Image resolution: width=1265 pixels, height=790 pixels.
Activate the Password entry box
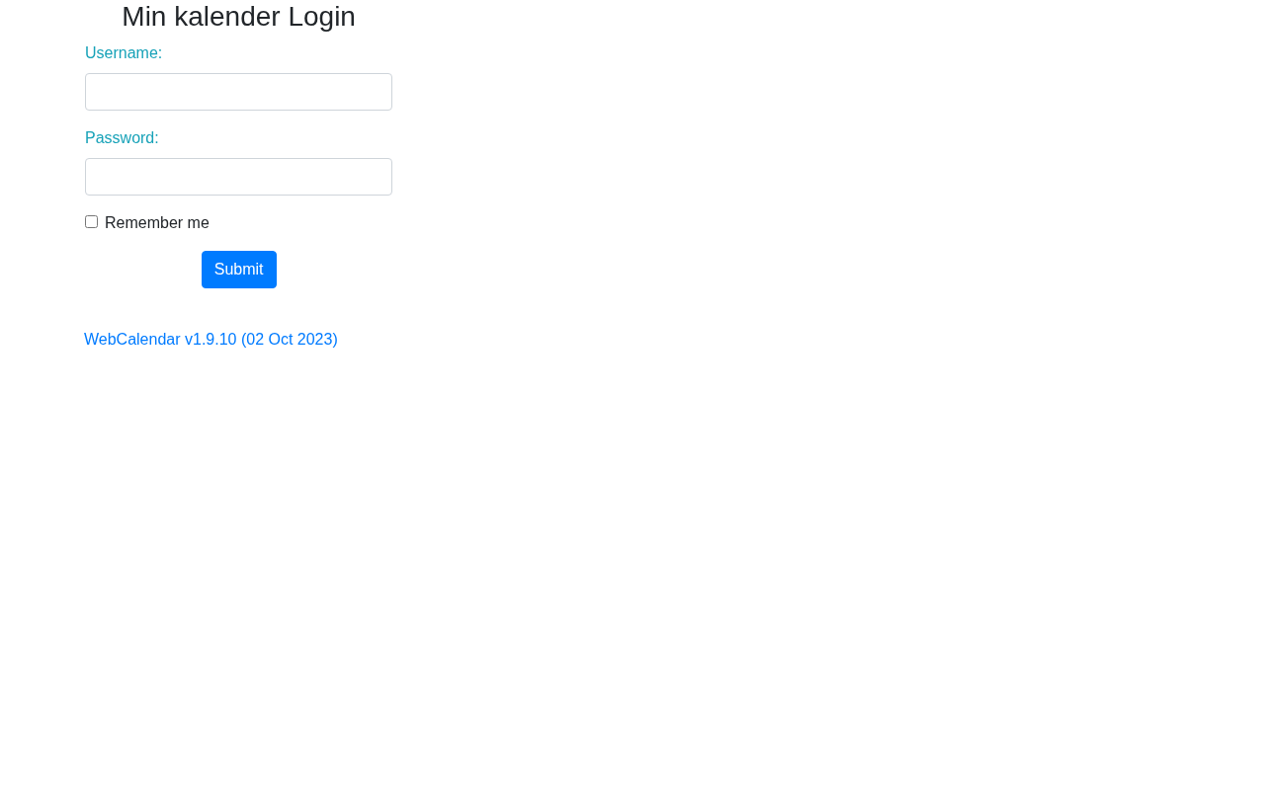pos(238,177)
